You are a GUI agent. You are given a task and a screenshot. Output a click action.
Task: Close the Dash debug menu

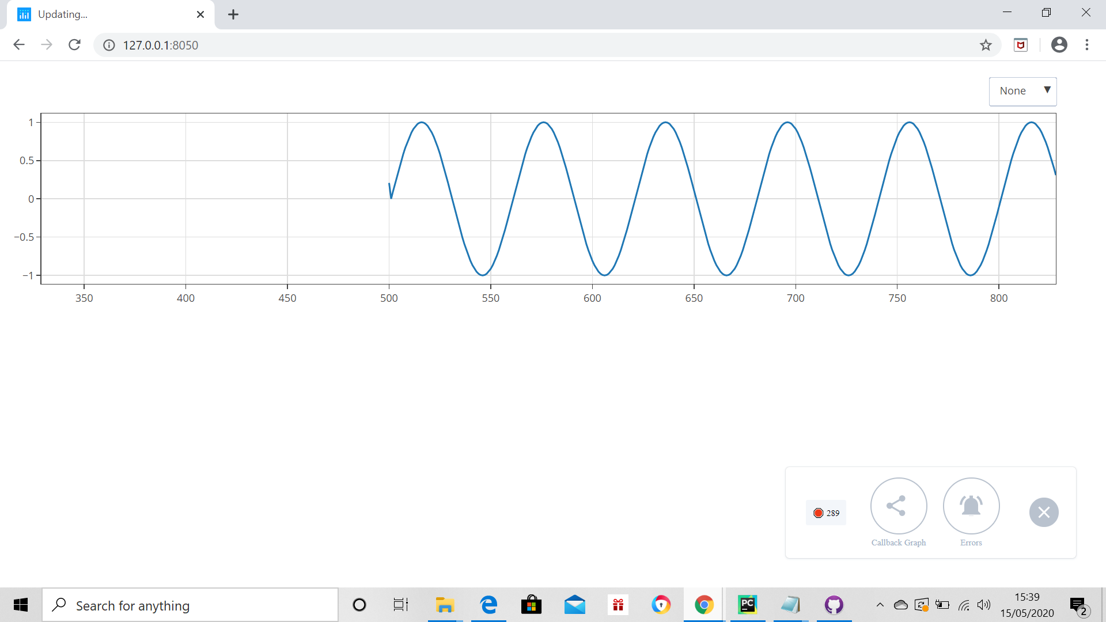click(x=1043, y=512)
